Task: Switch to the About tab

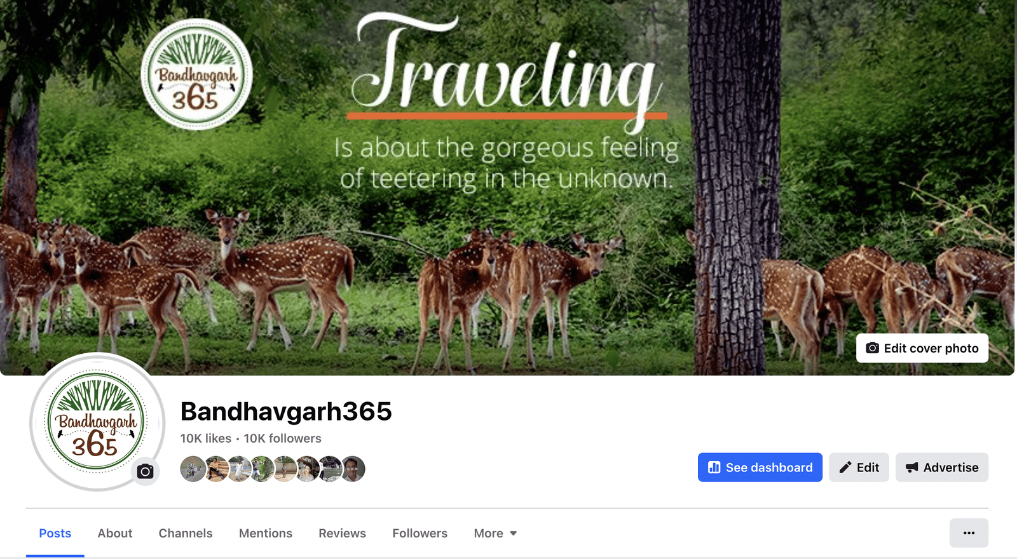Action: point(115,534)
